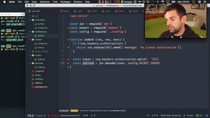
Task: Click the git branch icon beside master
Action: coord(184,115)
